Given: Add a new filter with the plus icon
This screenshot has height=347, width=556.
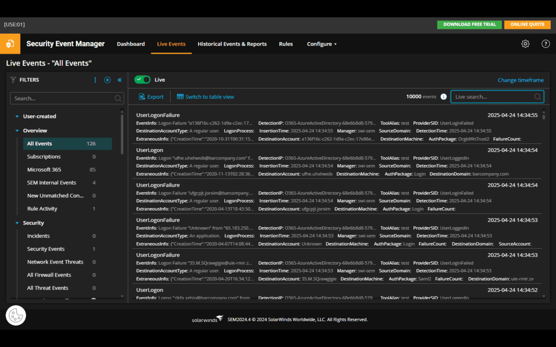Looking at the screenshot, I should coord(107,80).
